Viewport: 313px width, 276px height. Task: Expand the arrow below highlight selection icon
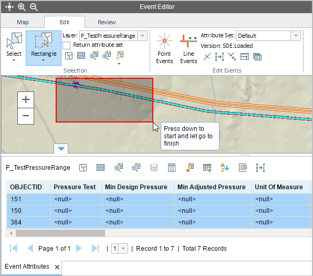[119, 64]
